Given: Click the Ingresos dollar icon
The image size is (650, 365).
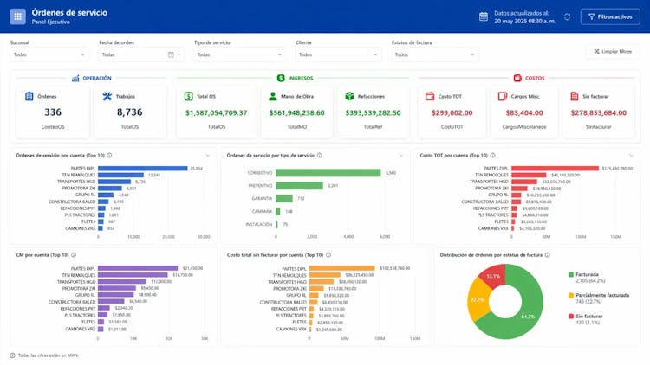Looking at the screenshot, I should click(281, 78).
